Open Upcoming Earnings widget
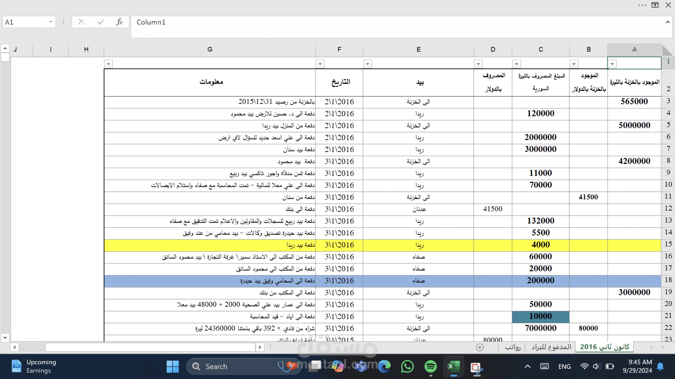Screen dimensions: 675x379 pos(34,366)
